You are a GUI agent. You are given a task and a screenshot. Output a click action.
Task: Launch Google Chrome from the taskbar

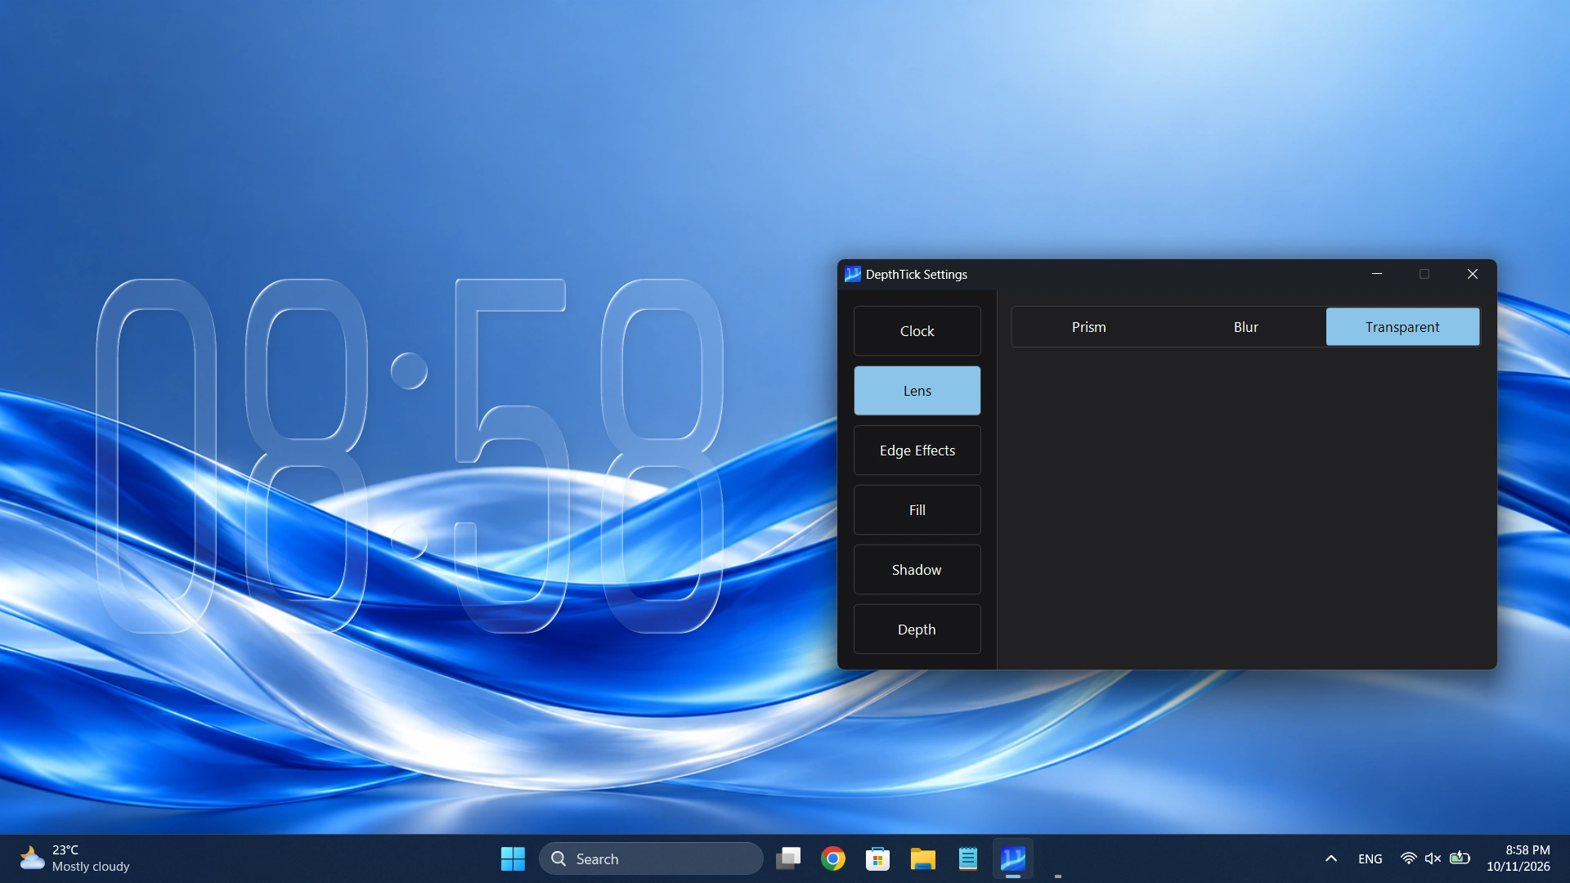click(833, 858)
